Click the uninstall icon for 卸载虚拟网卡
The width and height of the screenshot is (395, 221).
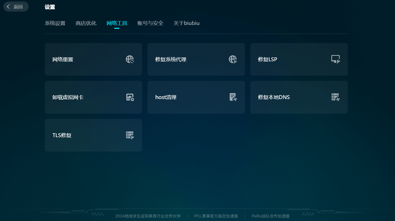point(130,97)
